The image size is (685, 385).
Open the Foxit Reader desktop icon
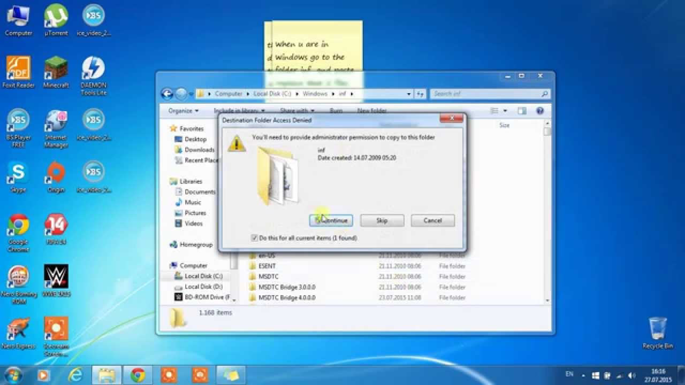[19, 72]
